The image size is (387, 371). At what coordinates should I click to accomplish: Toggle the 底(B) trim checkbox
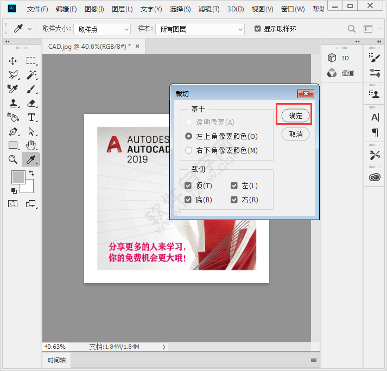(188, 200)
